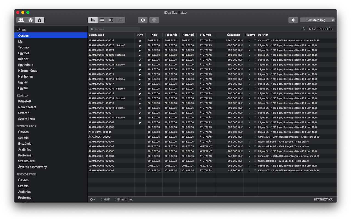
Task: Open the bottom-left gear action menu
Action: [x=93, y=200]
